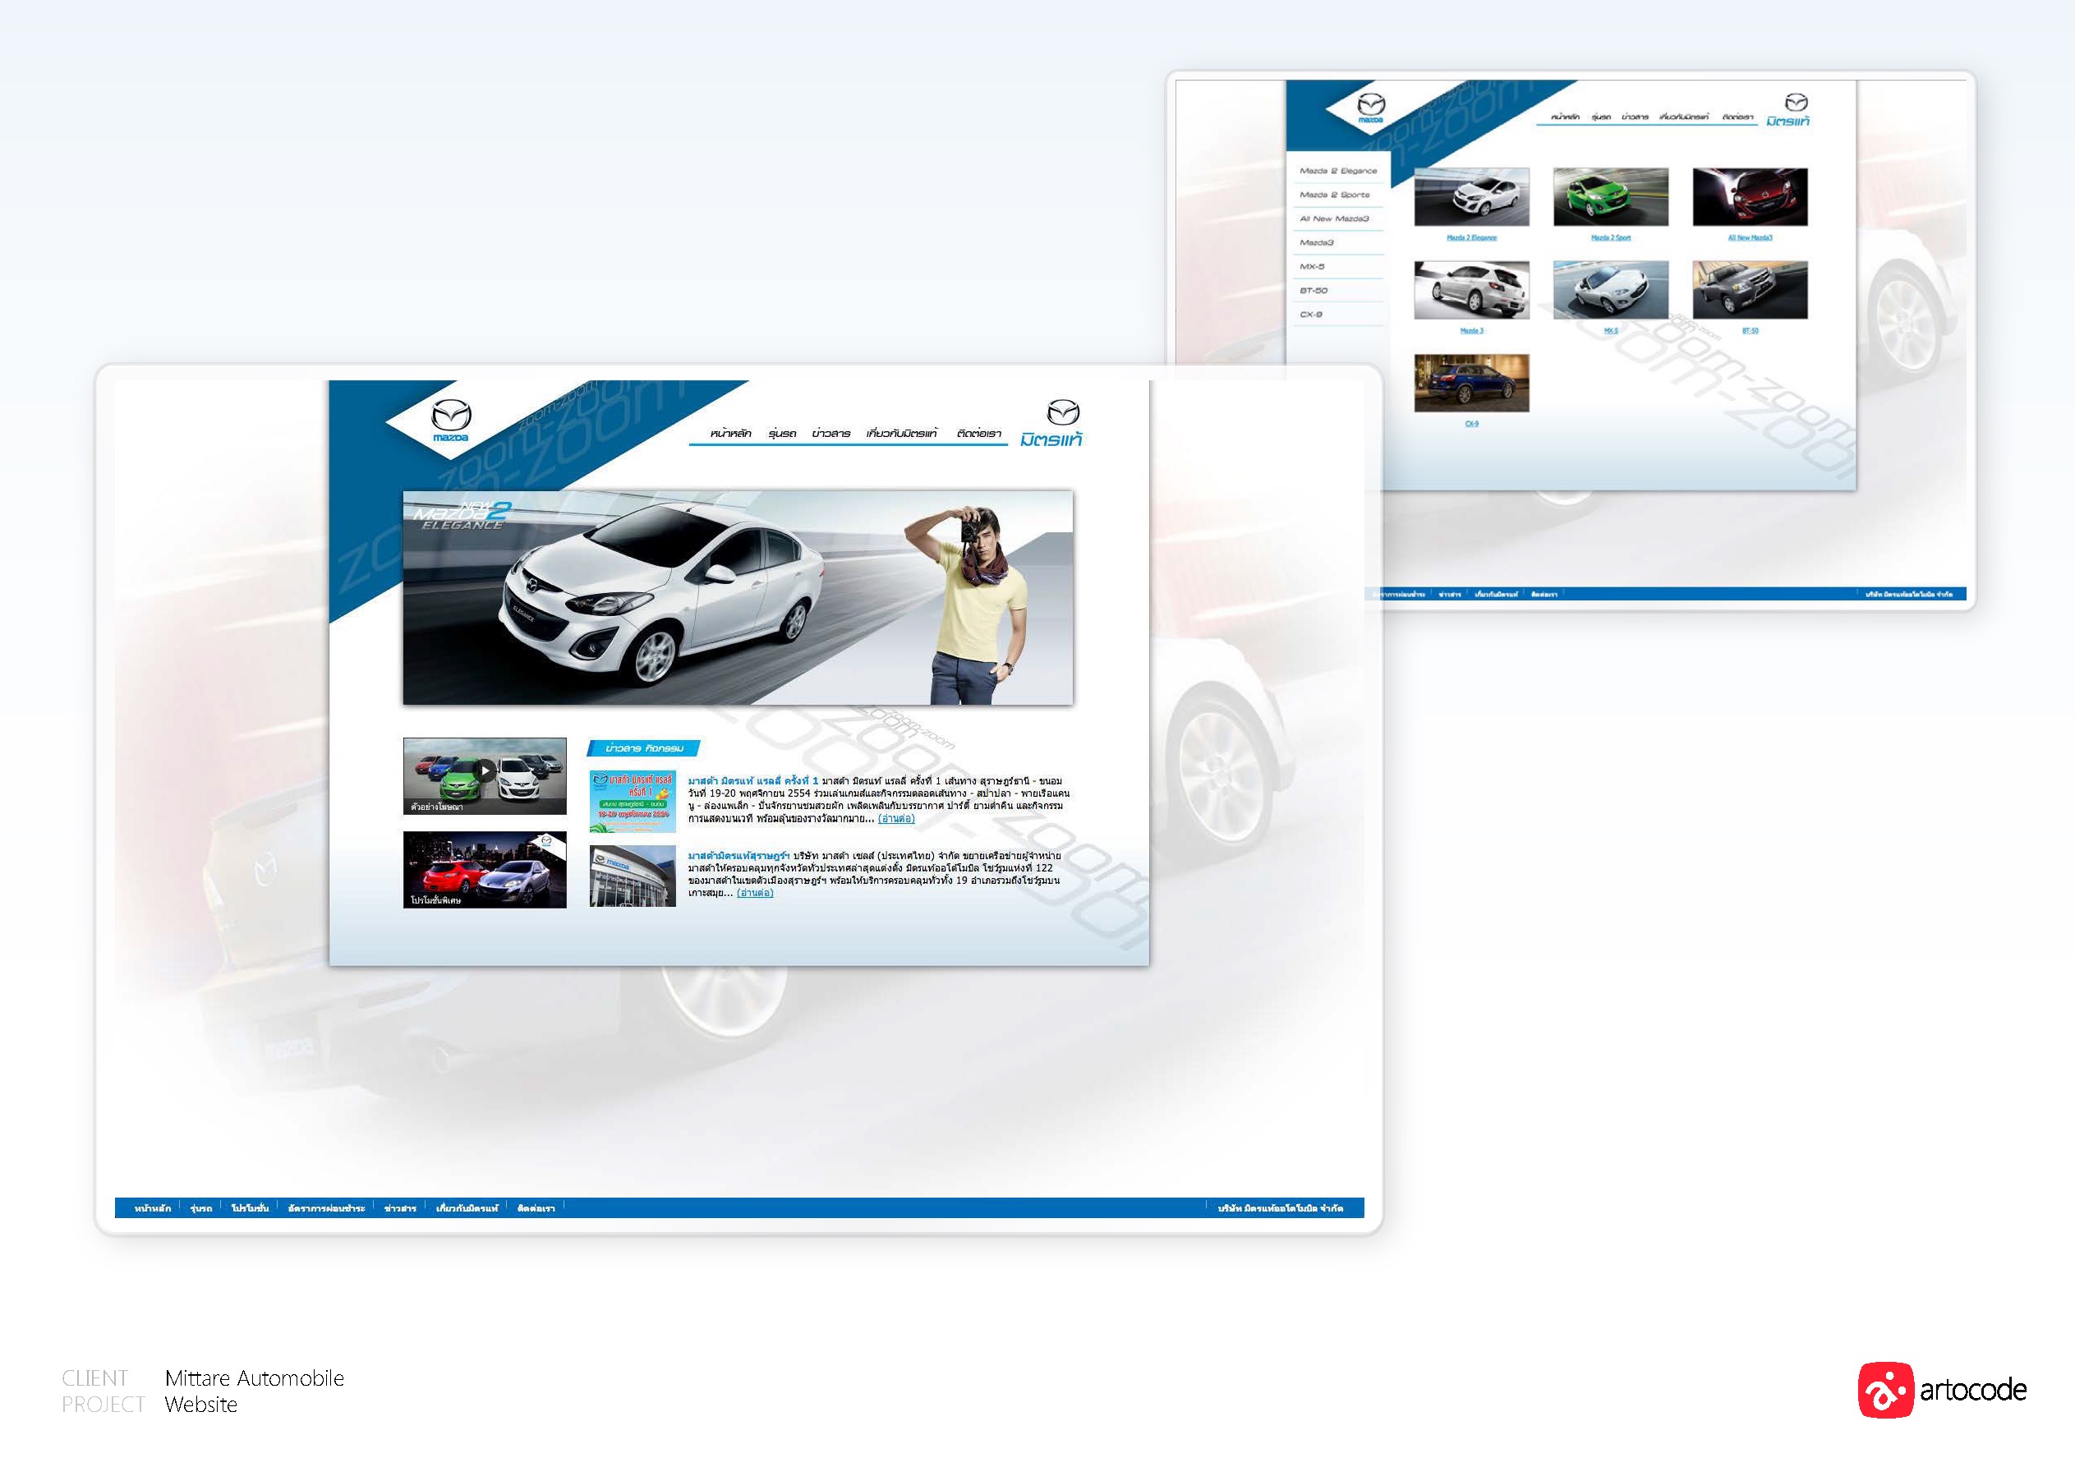Select MX-5 in the models sidebar

pyautogui.click(x=1312, y=267)
